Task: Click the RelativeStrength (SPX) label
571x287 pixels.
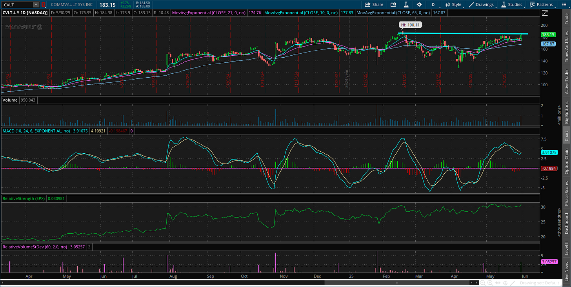Action: coord(24,199)
